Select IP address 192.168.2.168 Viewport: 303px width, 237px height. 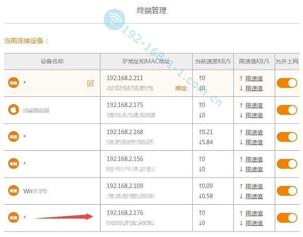click(125, 132)
